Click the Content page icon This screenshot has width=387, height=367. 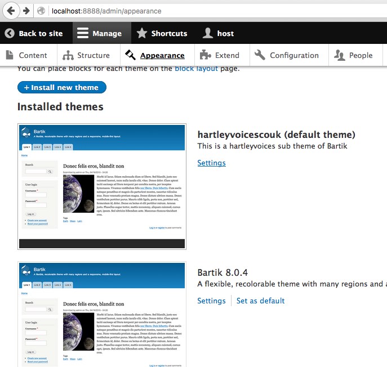(10, 55)
